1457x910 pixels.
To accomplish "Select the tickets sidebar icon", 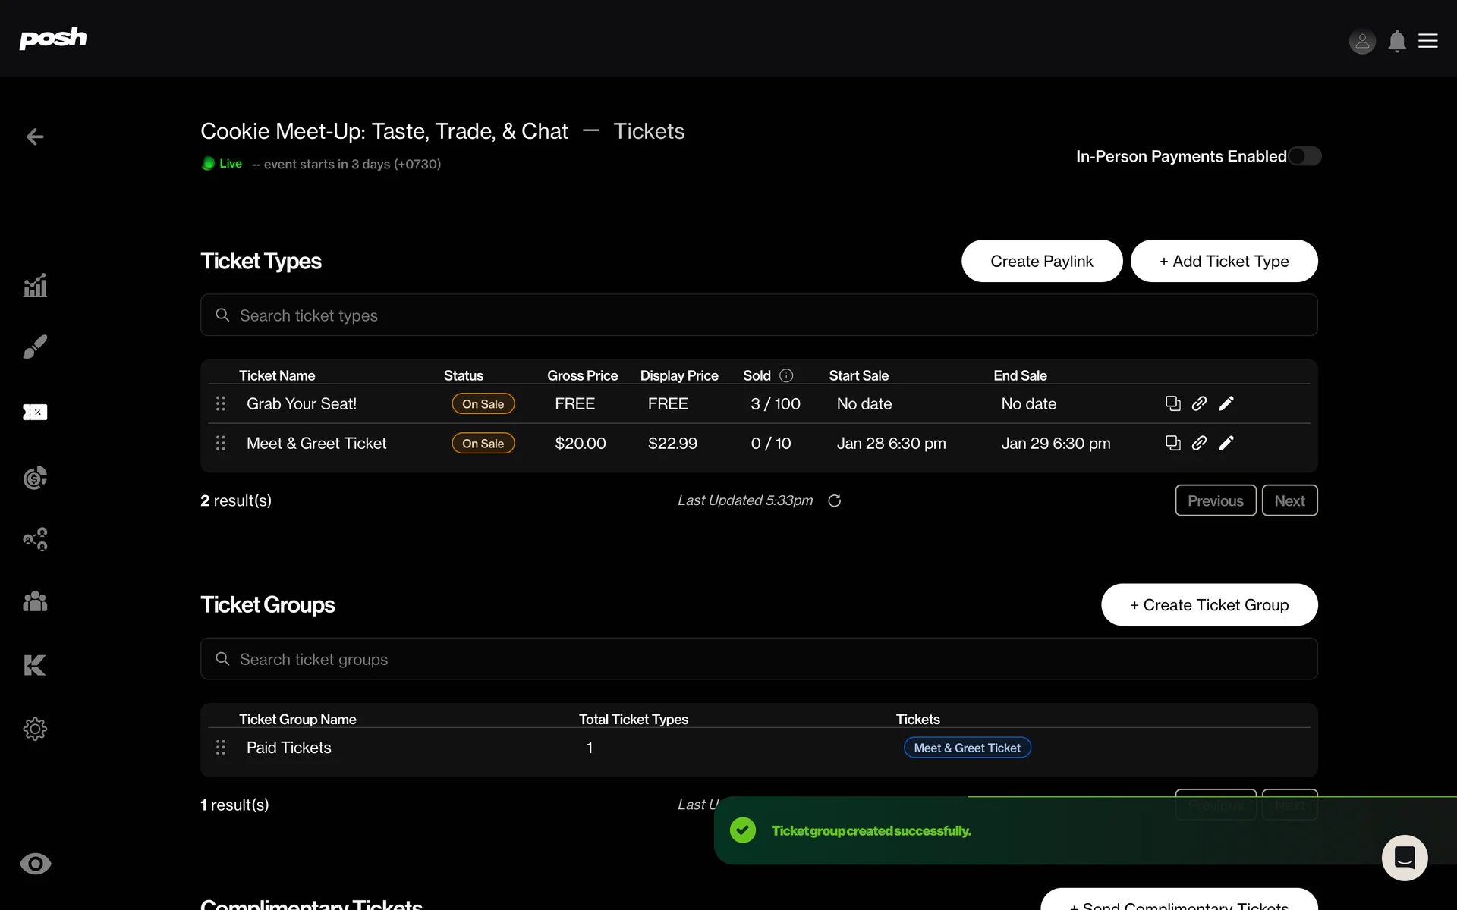I will [35, 412].
